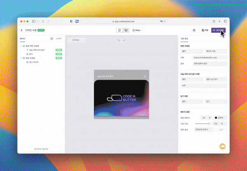Screen dimensions: 247x171
Task: Go forward with Safari forward arrow
Action: 48,21
